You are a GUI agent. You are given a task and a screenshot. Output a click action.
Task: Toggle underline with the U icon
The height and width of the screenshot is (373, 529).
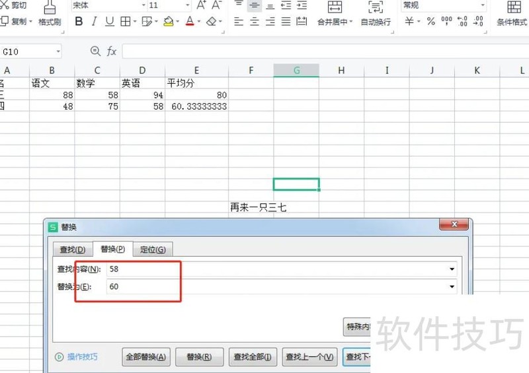tap(109, 22)
